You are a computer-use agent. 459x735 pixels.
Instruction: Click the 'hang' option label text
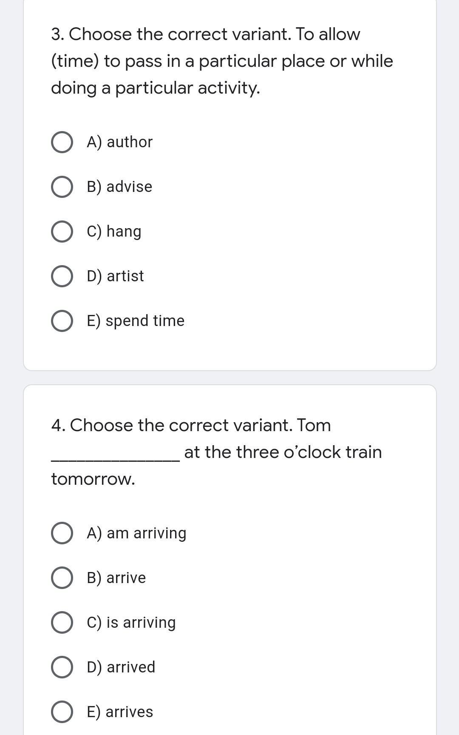click(x=124, y=232)
